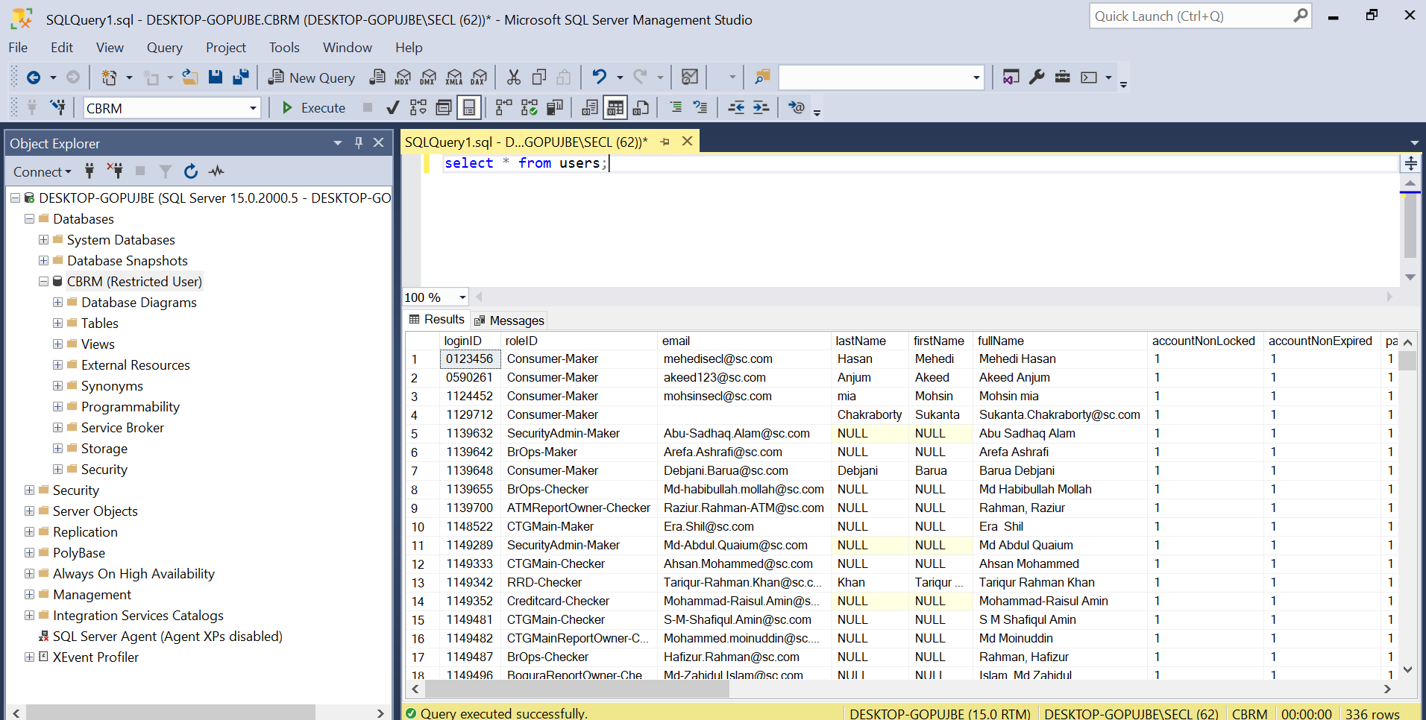
Task: Click the Comment out selected lines icon
Action: coord(676,108)
